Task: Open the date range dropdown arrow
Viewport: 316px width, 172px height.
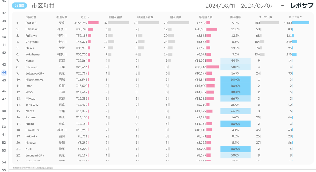Action: 282,6
